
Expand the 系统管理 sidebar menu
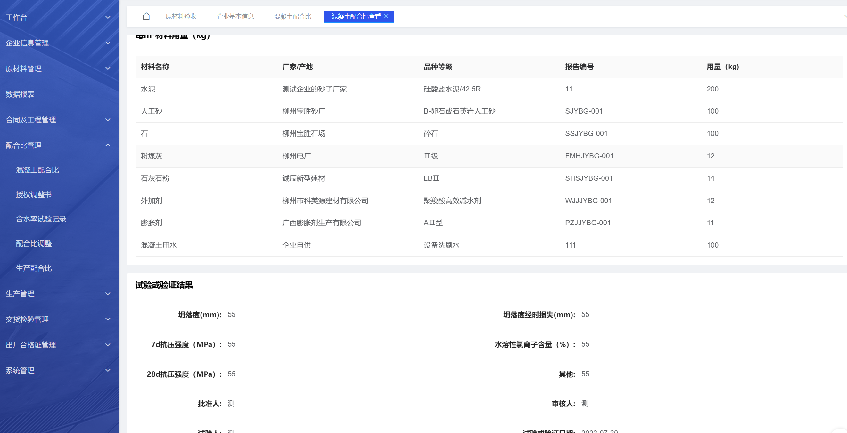(59, 371)
